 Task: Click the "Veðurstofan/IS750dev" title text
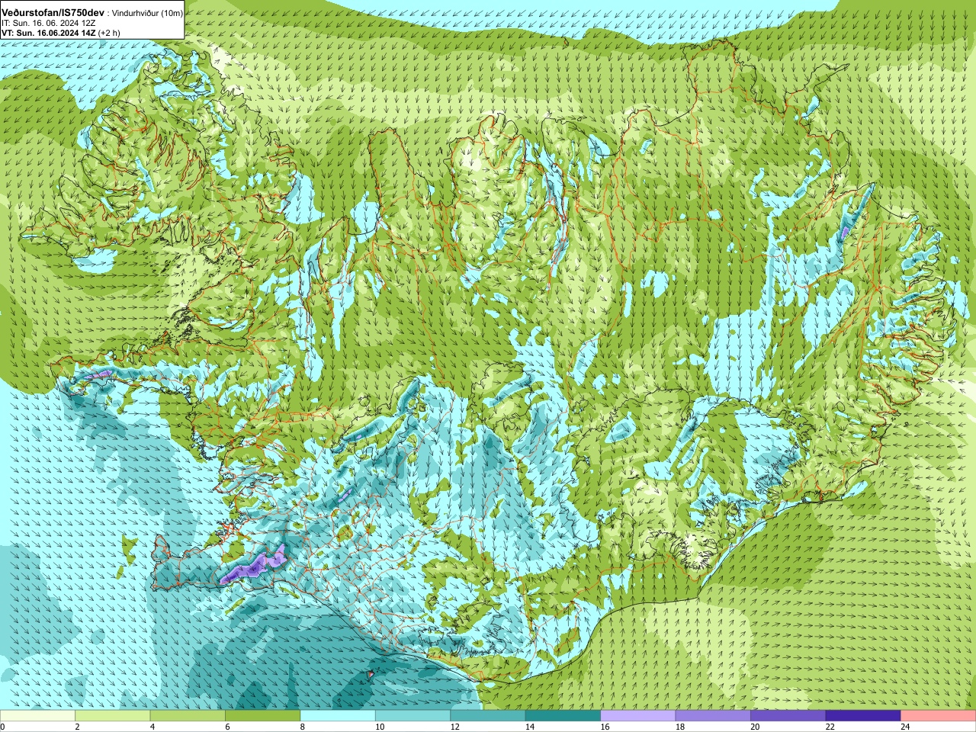pos(53,13)
